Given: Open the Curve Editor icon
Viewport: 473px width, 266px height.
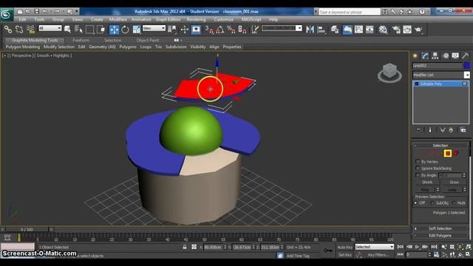Looking at the screenshot, I should [x=358, y=30].
